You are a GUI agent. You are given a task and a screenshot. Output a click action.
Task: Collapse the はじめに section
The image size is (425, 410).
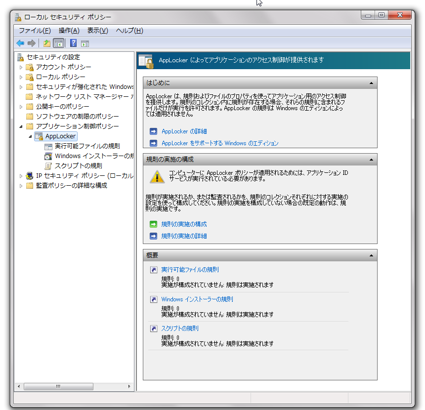371,83
